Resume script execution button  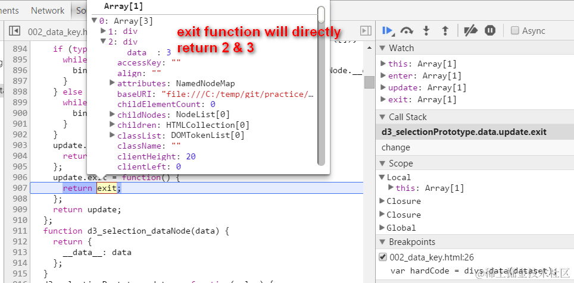coord(388,31)
